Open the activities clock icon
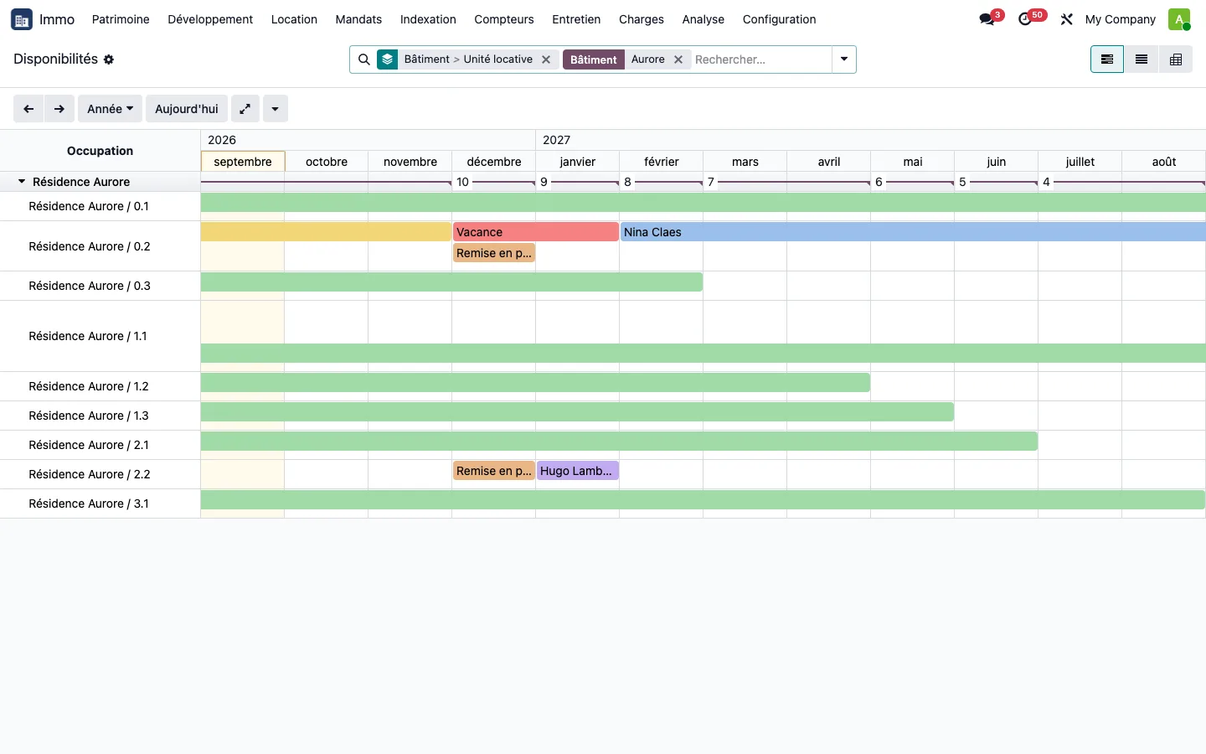 pos(1026,19)
